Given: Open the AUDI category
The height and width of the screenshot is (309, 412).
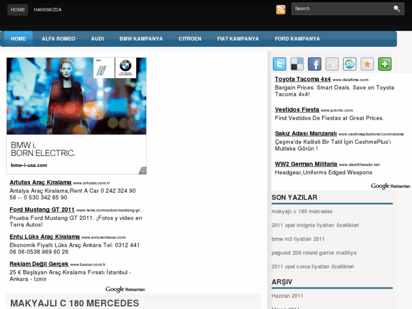Looking at the screenshot, I should coord(97,39).
